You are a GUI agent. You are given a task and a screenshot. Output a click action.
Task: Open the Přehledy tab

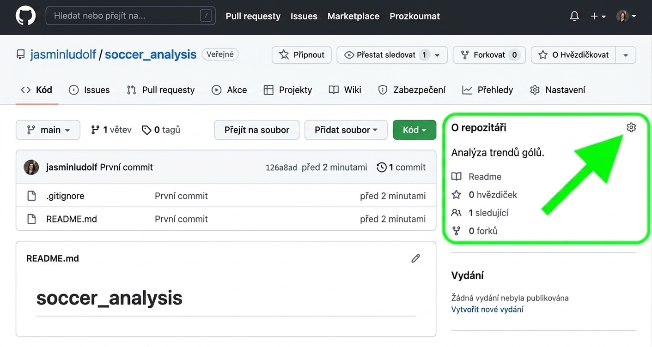pos(487,90)
